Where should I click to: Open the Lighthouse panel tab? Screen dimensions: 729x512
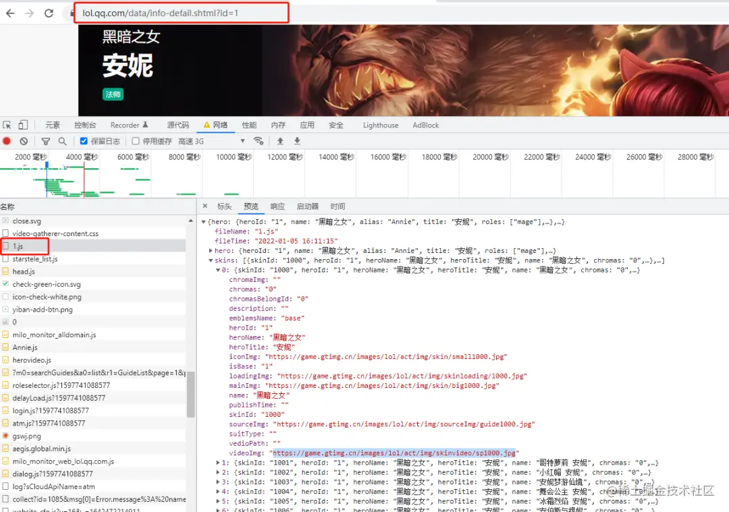point(381,125)
